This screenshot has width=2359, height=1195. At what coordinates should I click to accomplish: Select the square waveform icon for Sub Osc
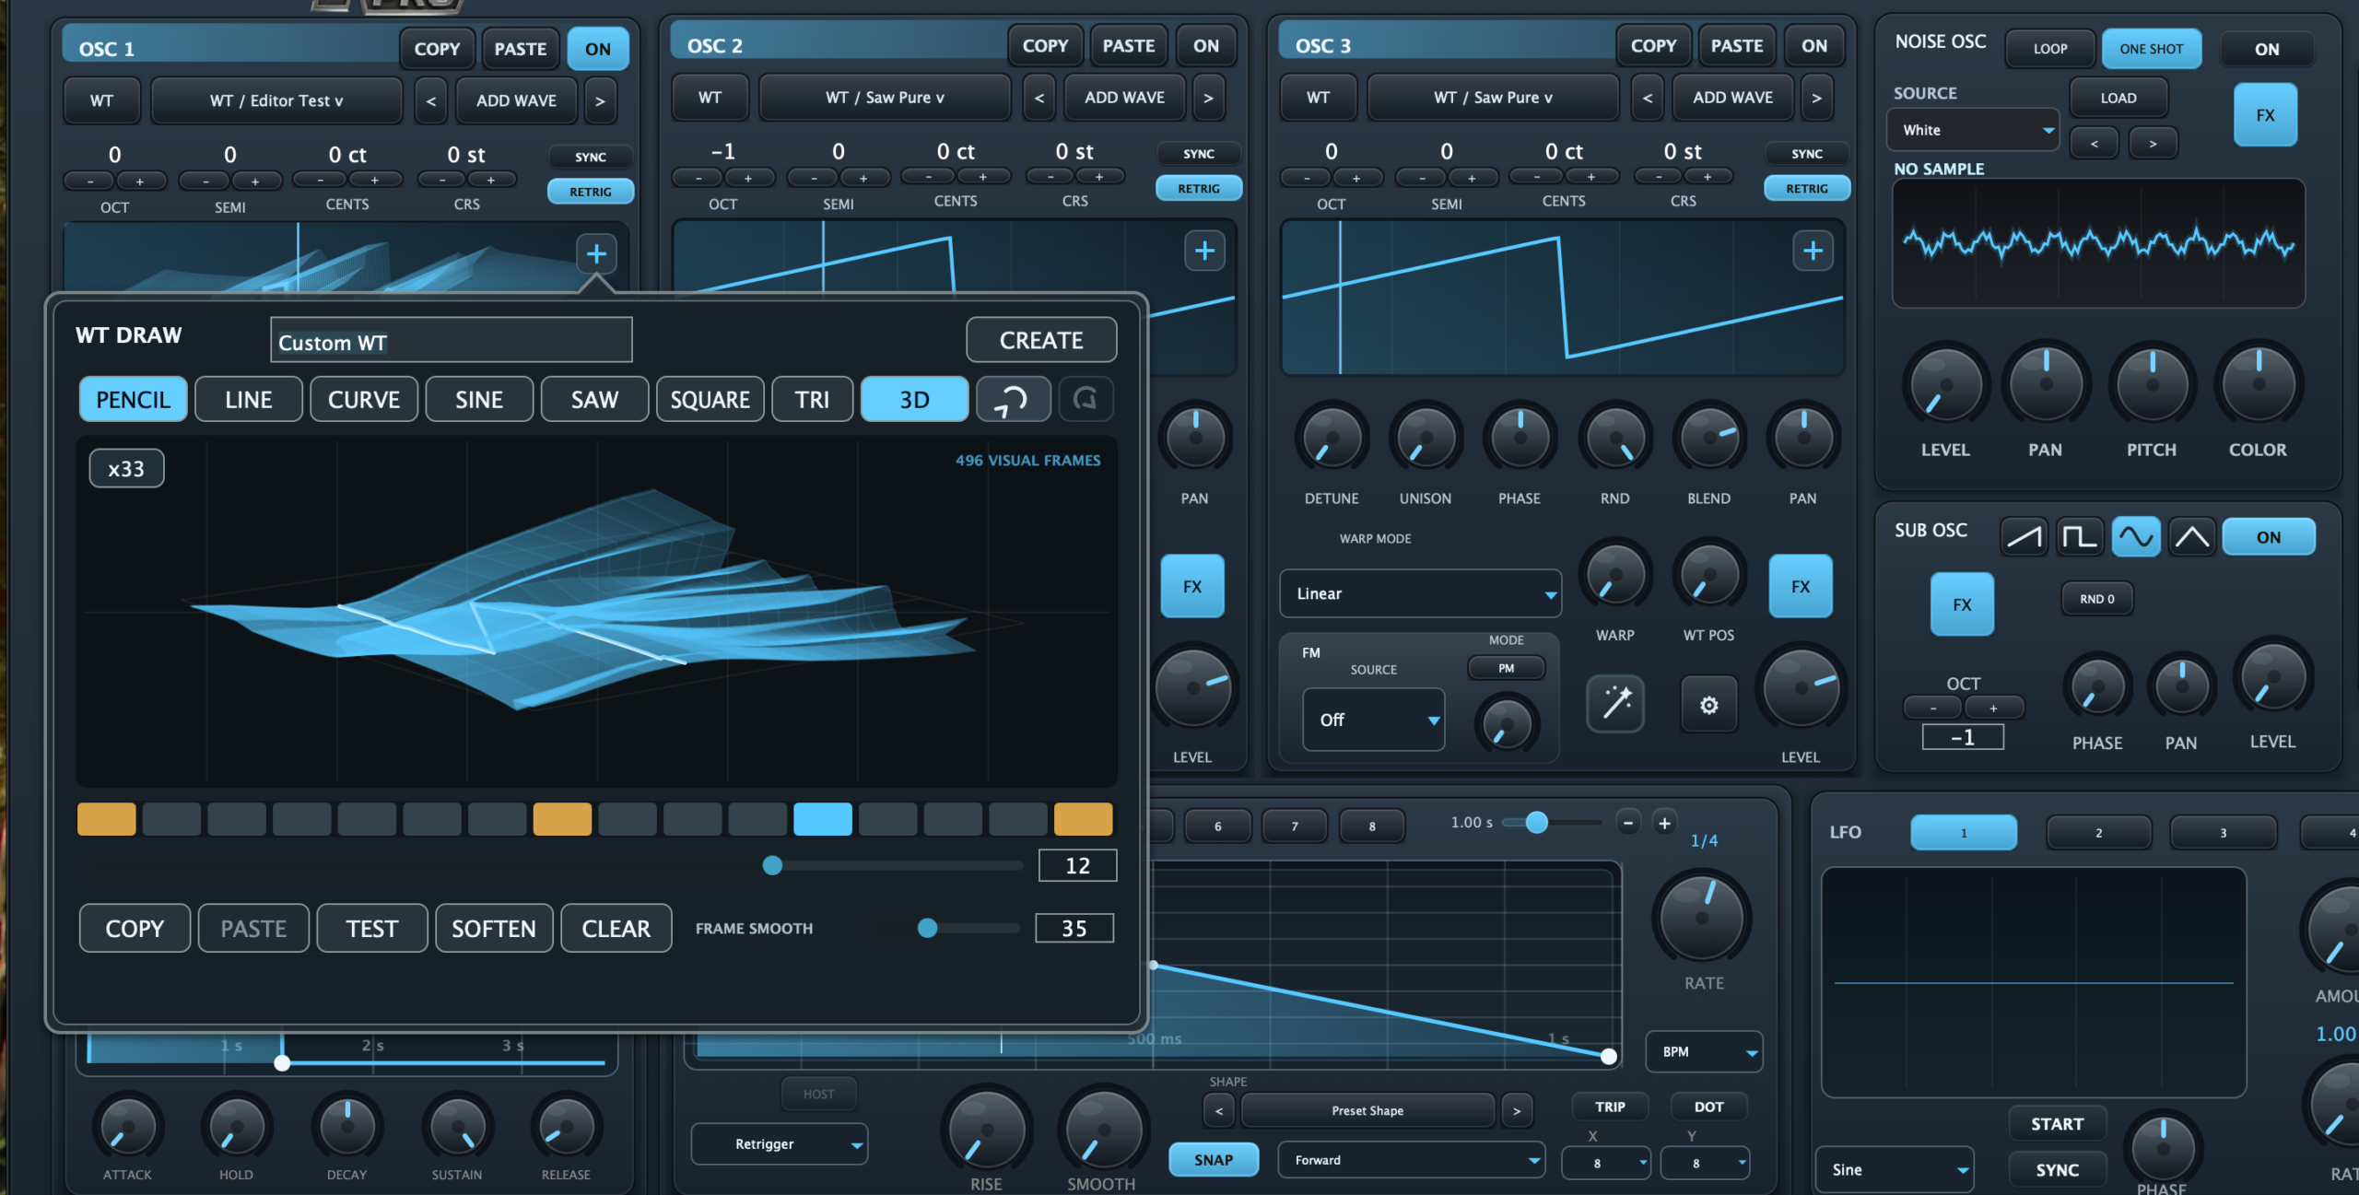pyautogui.click(x=2080, y=536)
